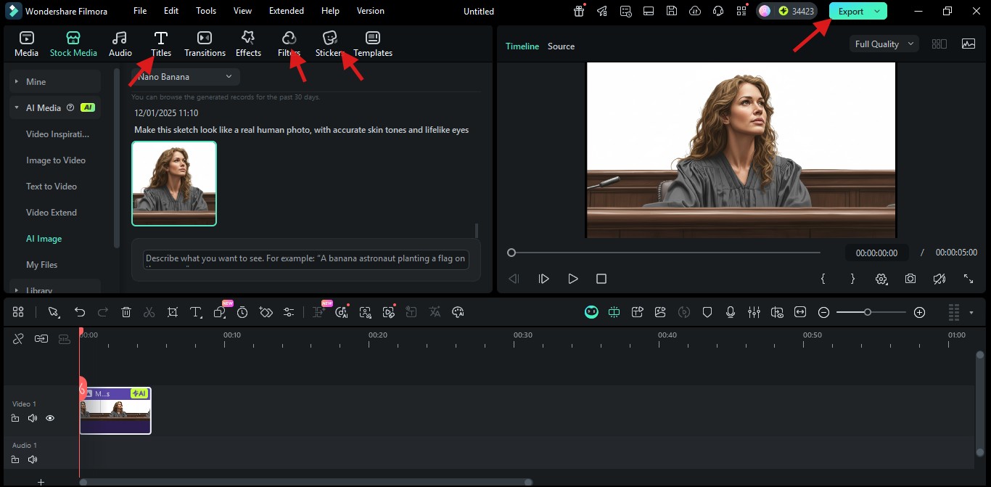The height and width of the screenshot is (487, 991).
Task: Mute the Audio 1 track
Action: 33,459
